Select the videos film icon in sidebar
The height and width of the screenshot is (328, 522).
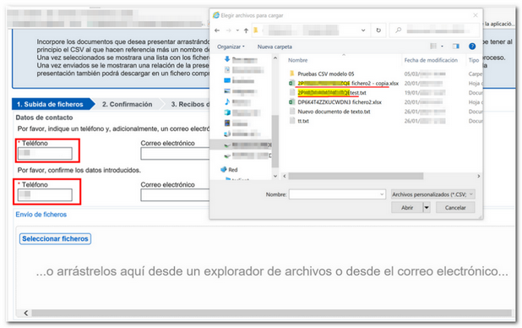[227, 123]
